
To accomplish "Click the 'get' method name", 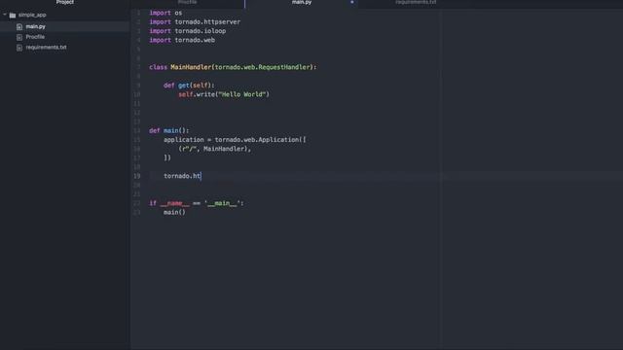I will (x=184, y=86).
